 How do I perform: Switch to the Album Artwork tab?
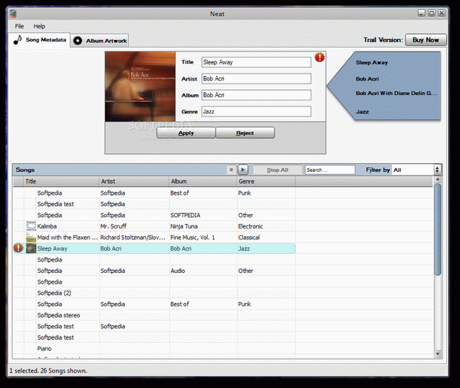[x=100, y=41]
